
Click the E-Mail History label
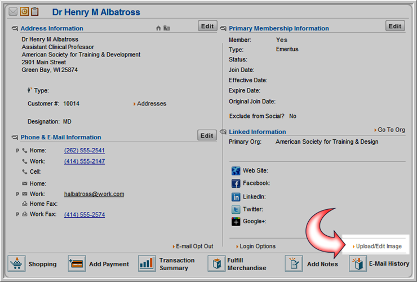click(x=389, y=263)
